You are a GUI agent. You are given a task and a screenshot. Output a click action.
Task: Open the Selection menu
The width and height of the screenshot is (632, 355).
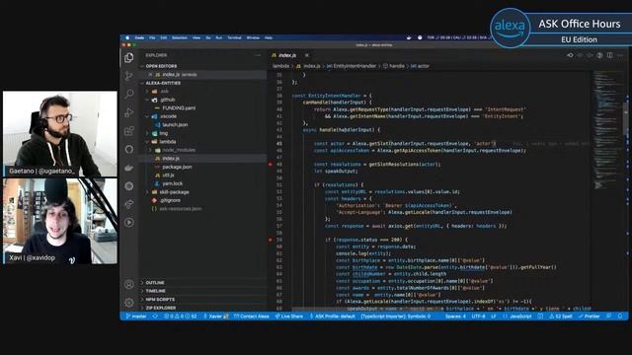coord(180,37)
